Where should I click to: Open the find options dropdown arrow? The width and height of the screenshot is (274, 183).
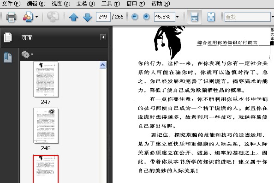coord(273,17)
